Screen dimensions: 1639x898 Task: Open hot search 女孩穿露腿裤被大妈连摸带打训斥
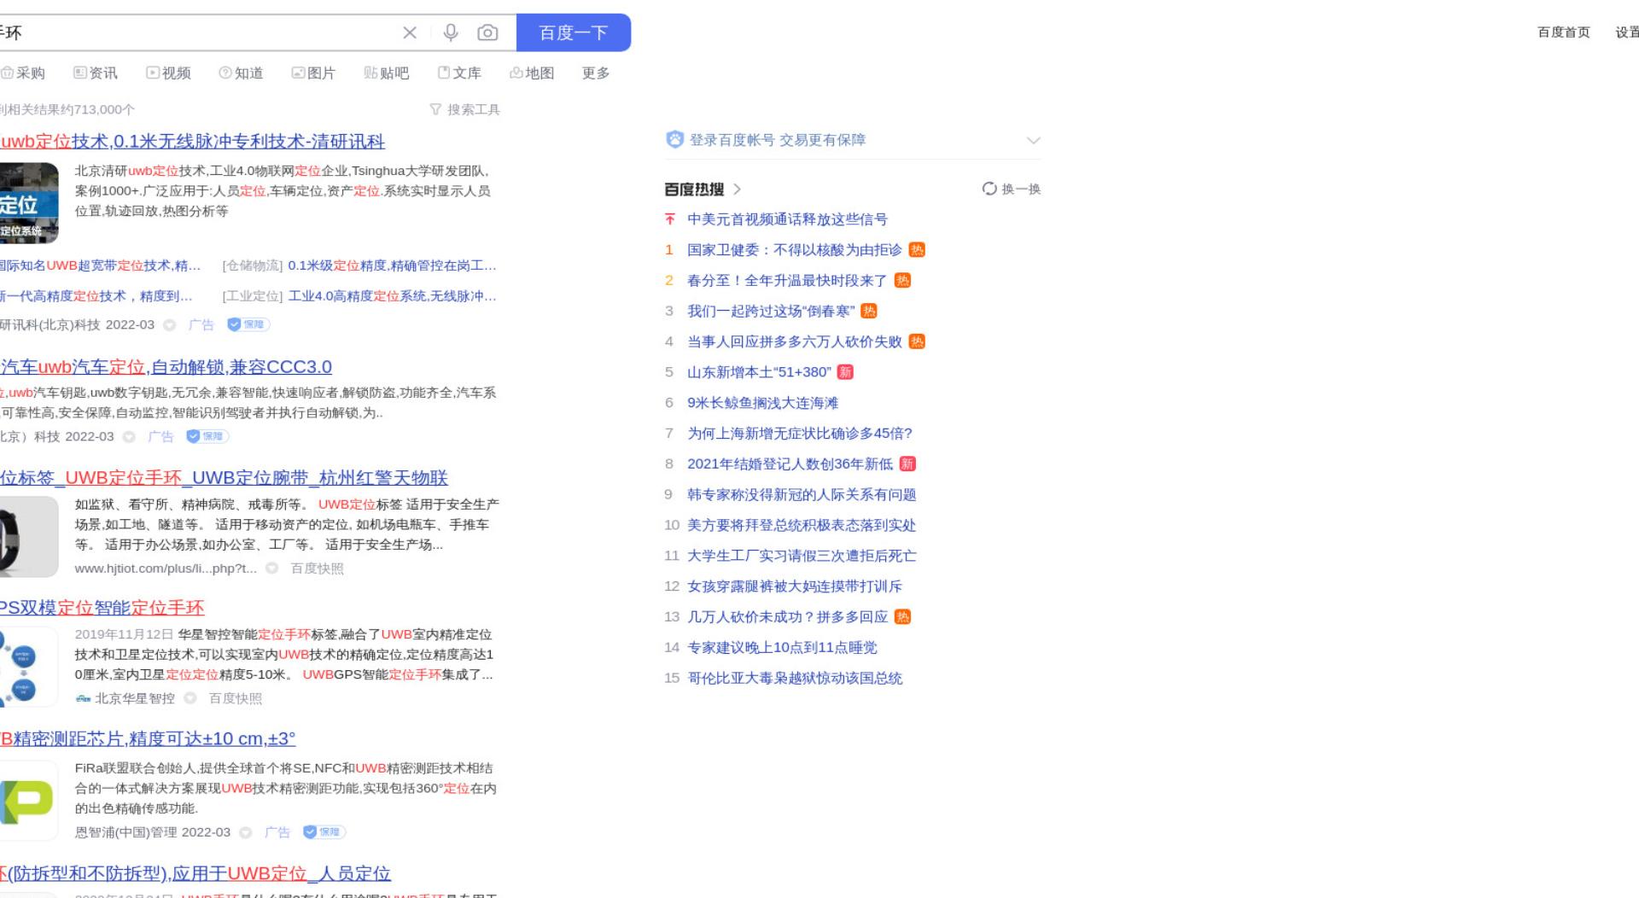point(794,586)
